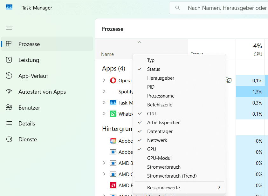
Task: Expand the AMD 3 process group
Action: pos(104,163)
